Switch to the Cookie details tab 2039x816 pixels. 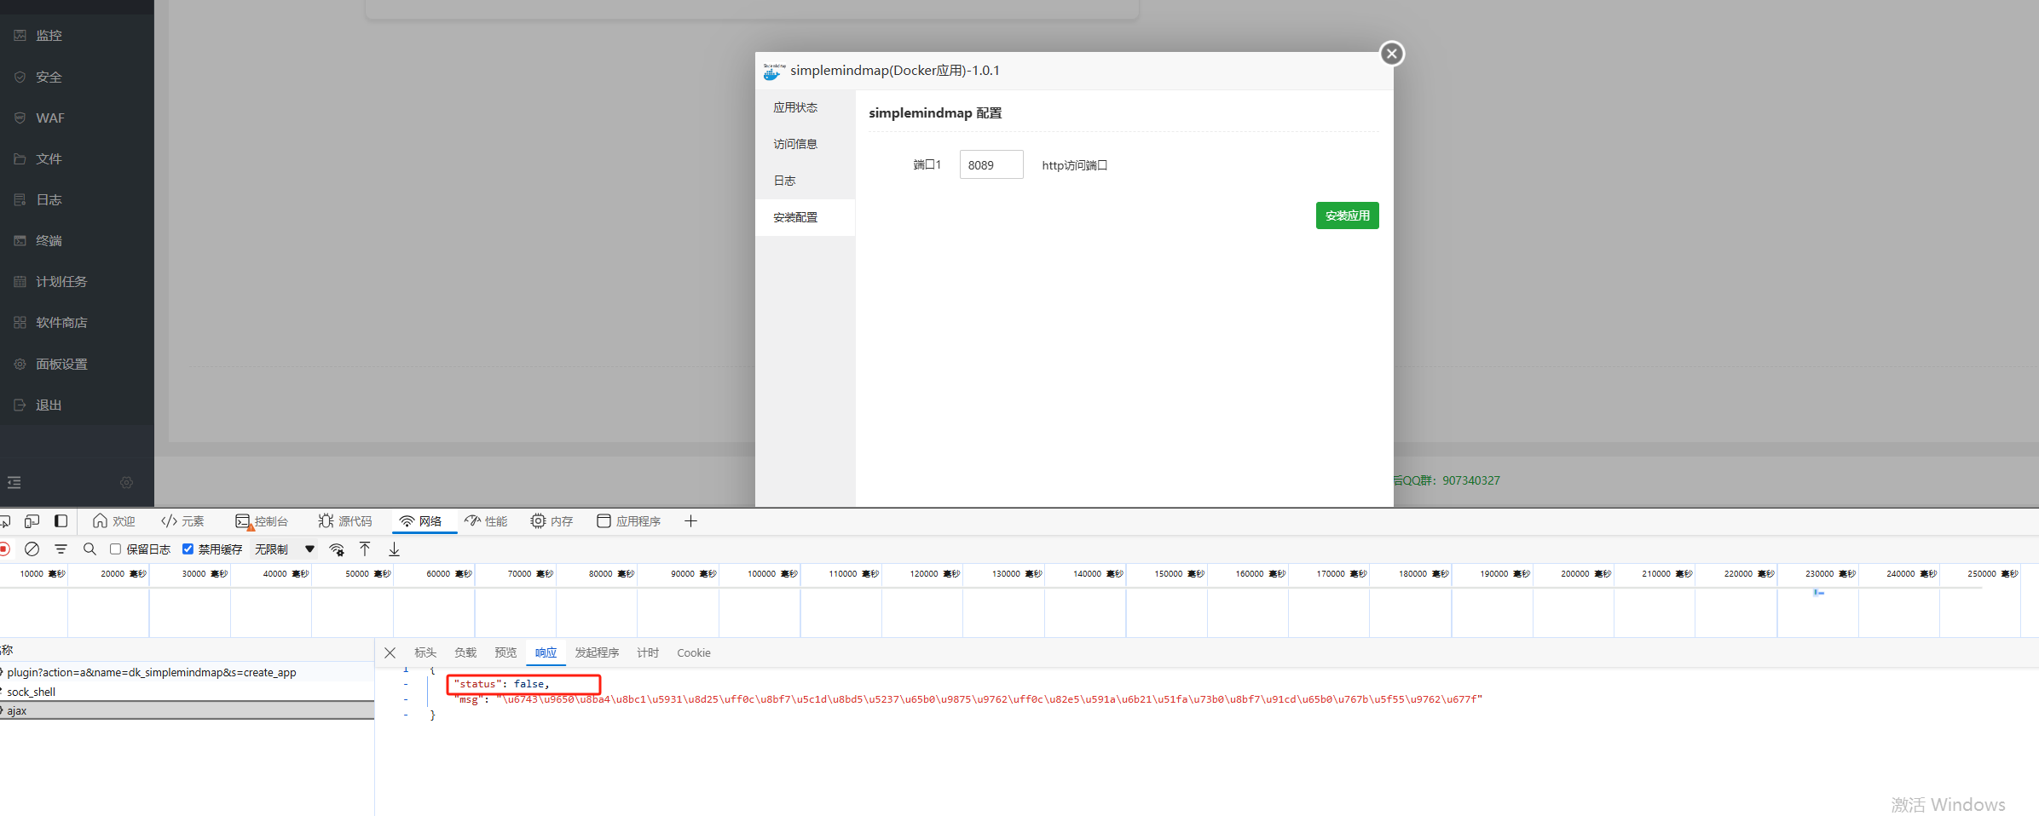point(694,652)
